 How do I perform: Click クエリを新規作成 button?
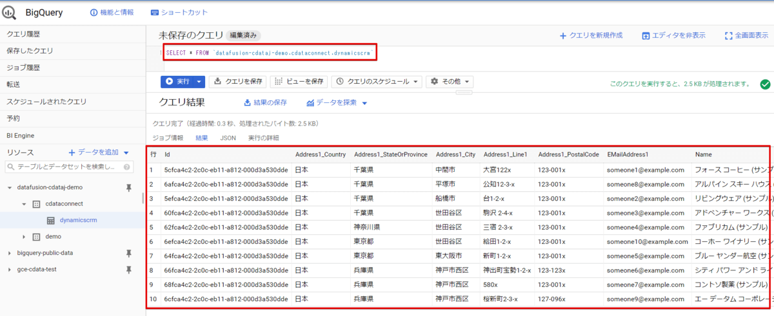(591, 35)
